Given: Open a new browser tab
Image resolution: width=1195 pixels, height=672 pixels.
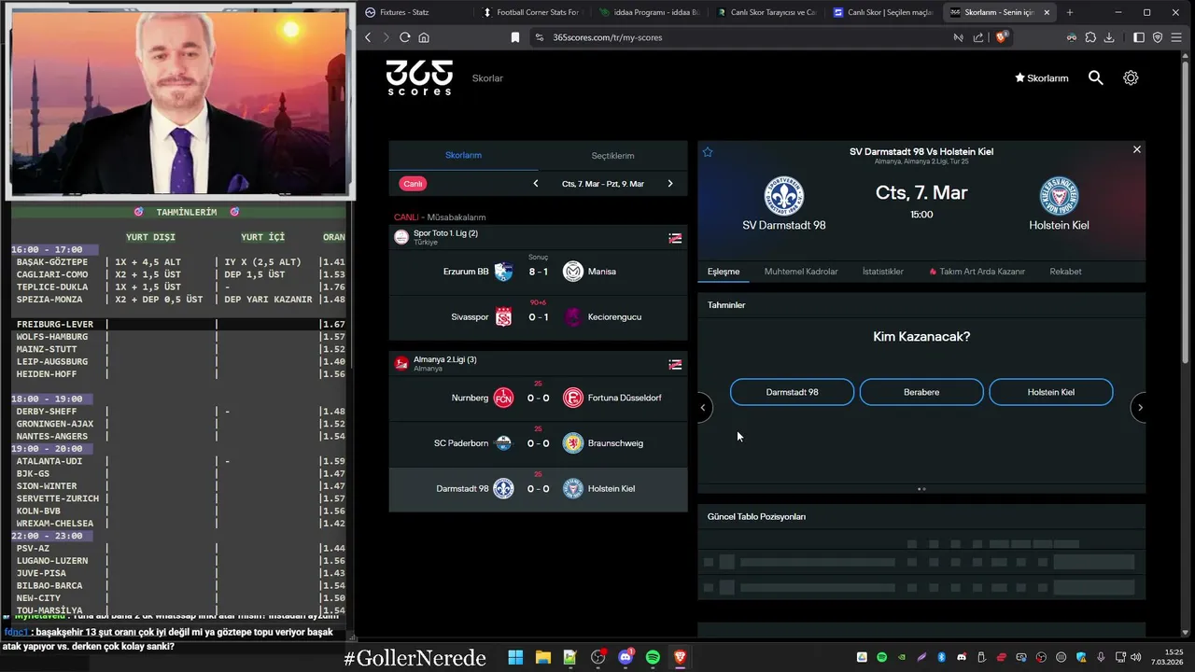Looking at the screenshot, I should click(1070, 12).
